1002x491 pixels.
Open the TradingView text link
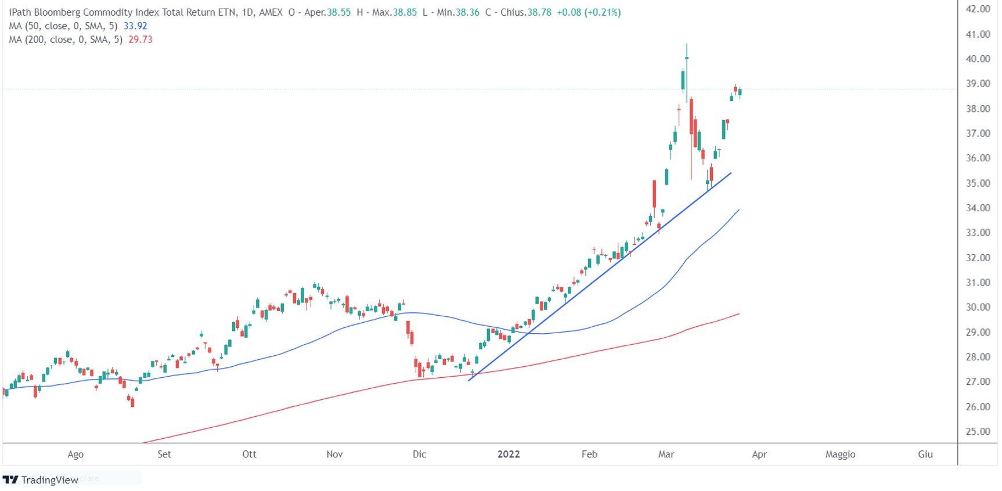click(49, 480)
